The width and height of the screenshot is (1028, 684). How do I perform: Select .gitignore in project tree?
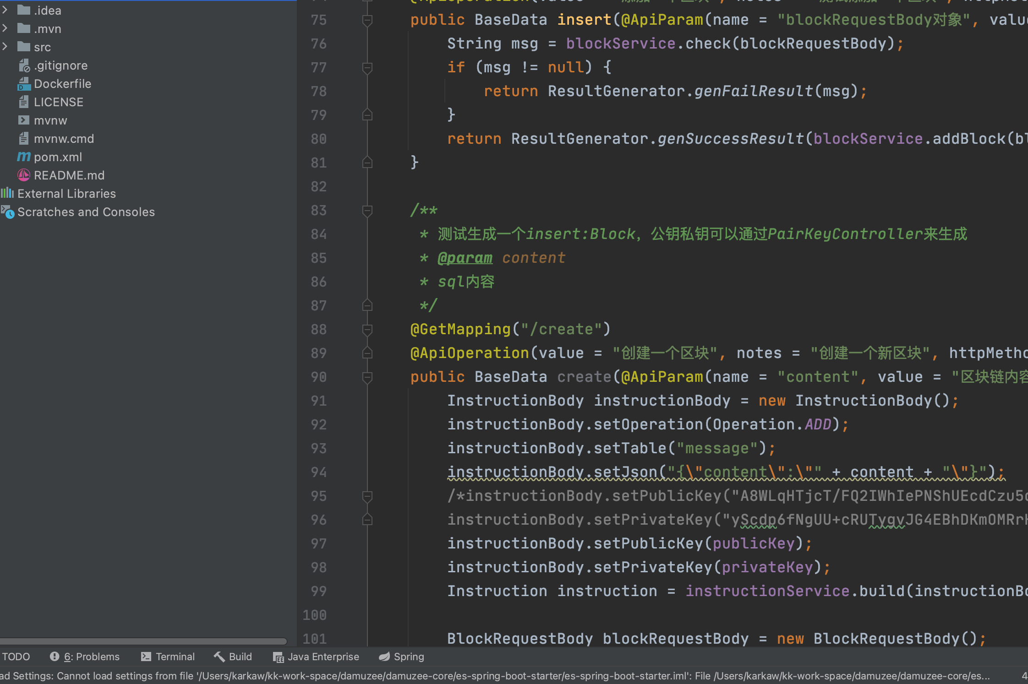60,65
